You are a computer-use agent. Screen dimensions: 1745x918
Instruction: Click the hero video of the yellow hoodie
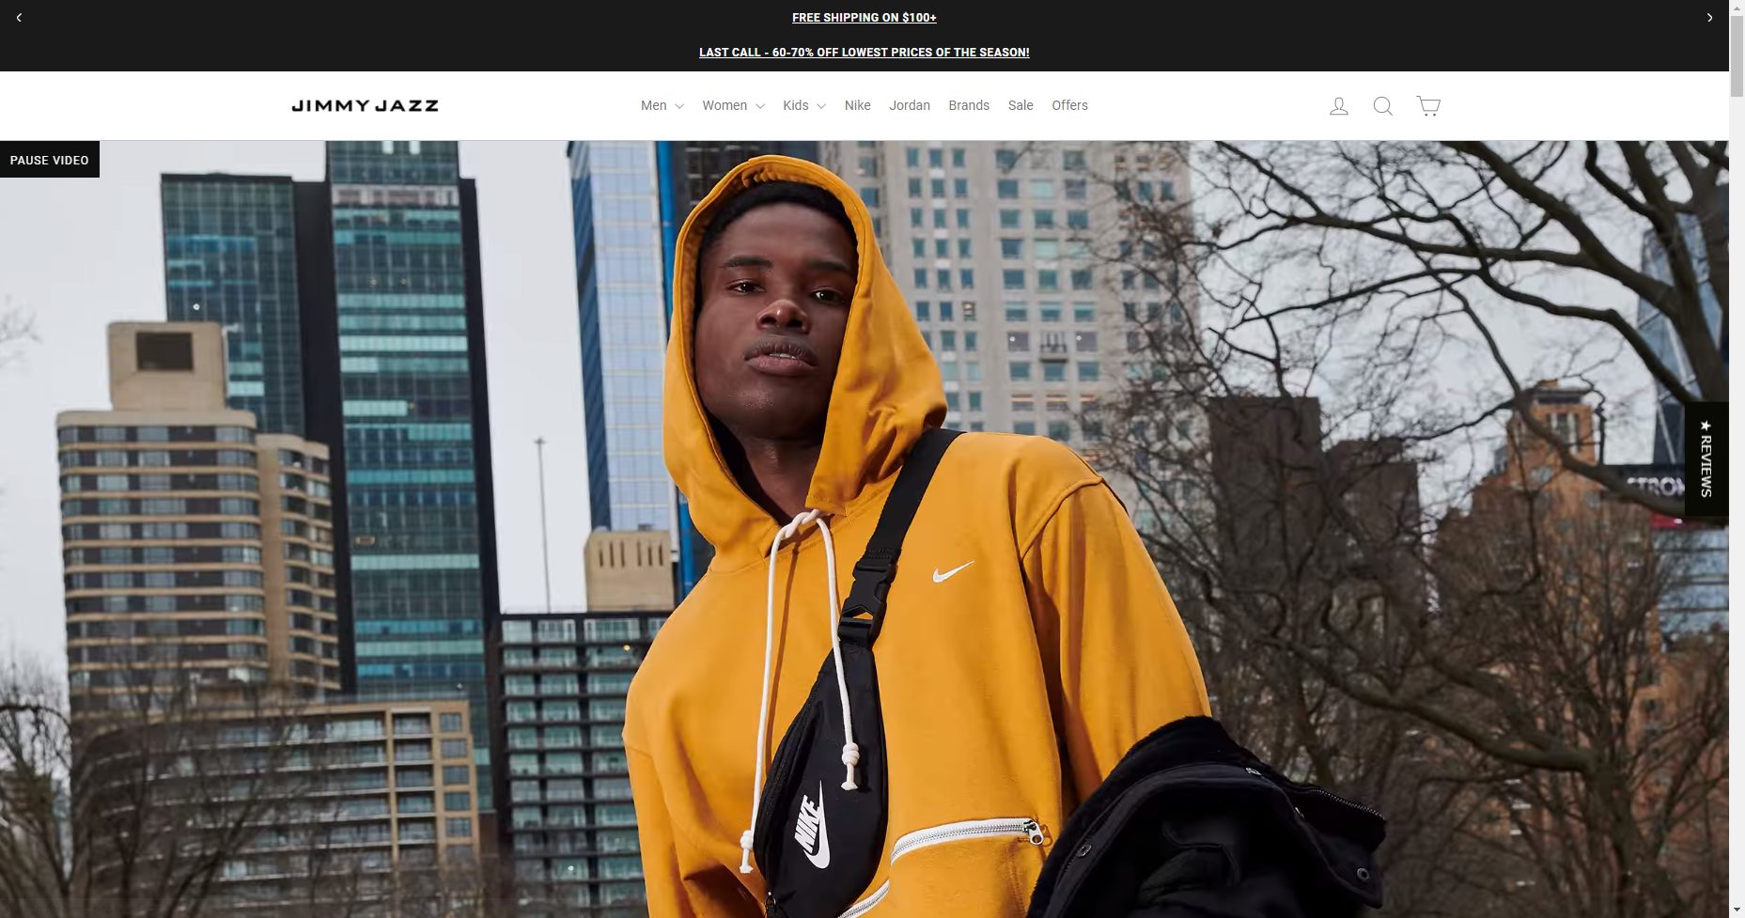pos(865,529)
